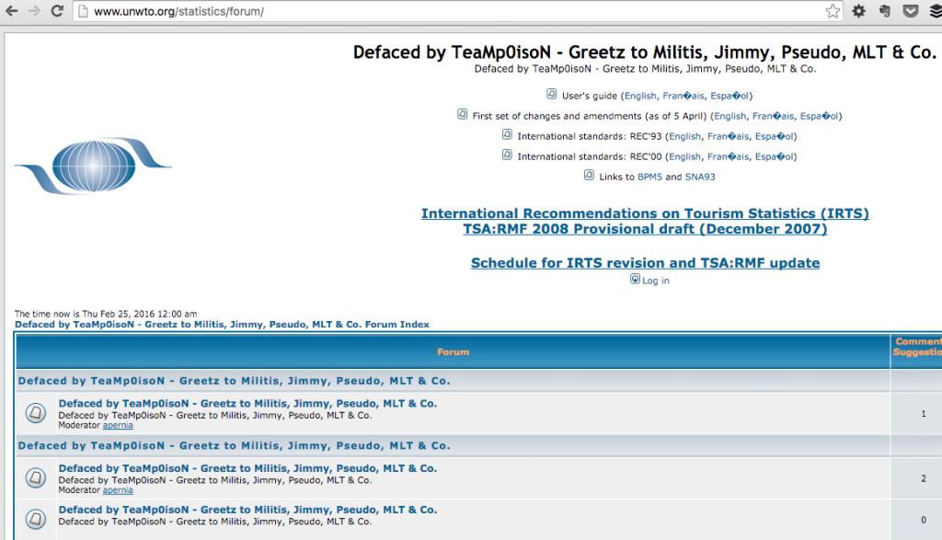
Task: Click icon beside Links to BPM5
Action: click(x=589, y=175)
